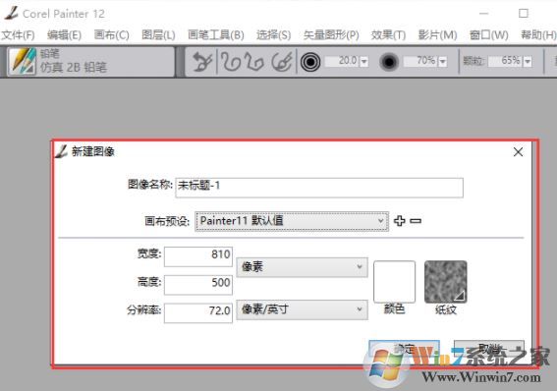Open the 编辑(E) menu

pos(64,35)
